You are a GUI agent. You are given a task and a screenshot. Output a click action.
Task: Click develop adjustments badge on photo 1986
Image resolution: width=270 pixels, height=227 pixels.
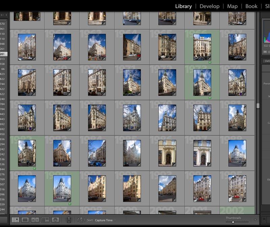174,164
